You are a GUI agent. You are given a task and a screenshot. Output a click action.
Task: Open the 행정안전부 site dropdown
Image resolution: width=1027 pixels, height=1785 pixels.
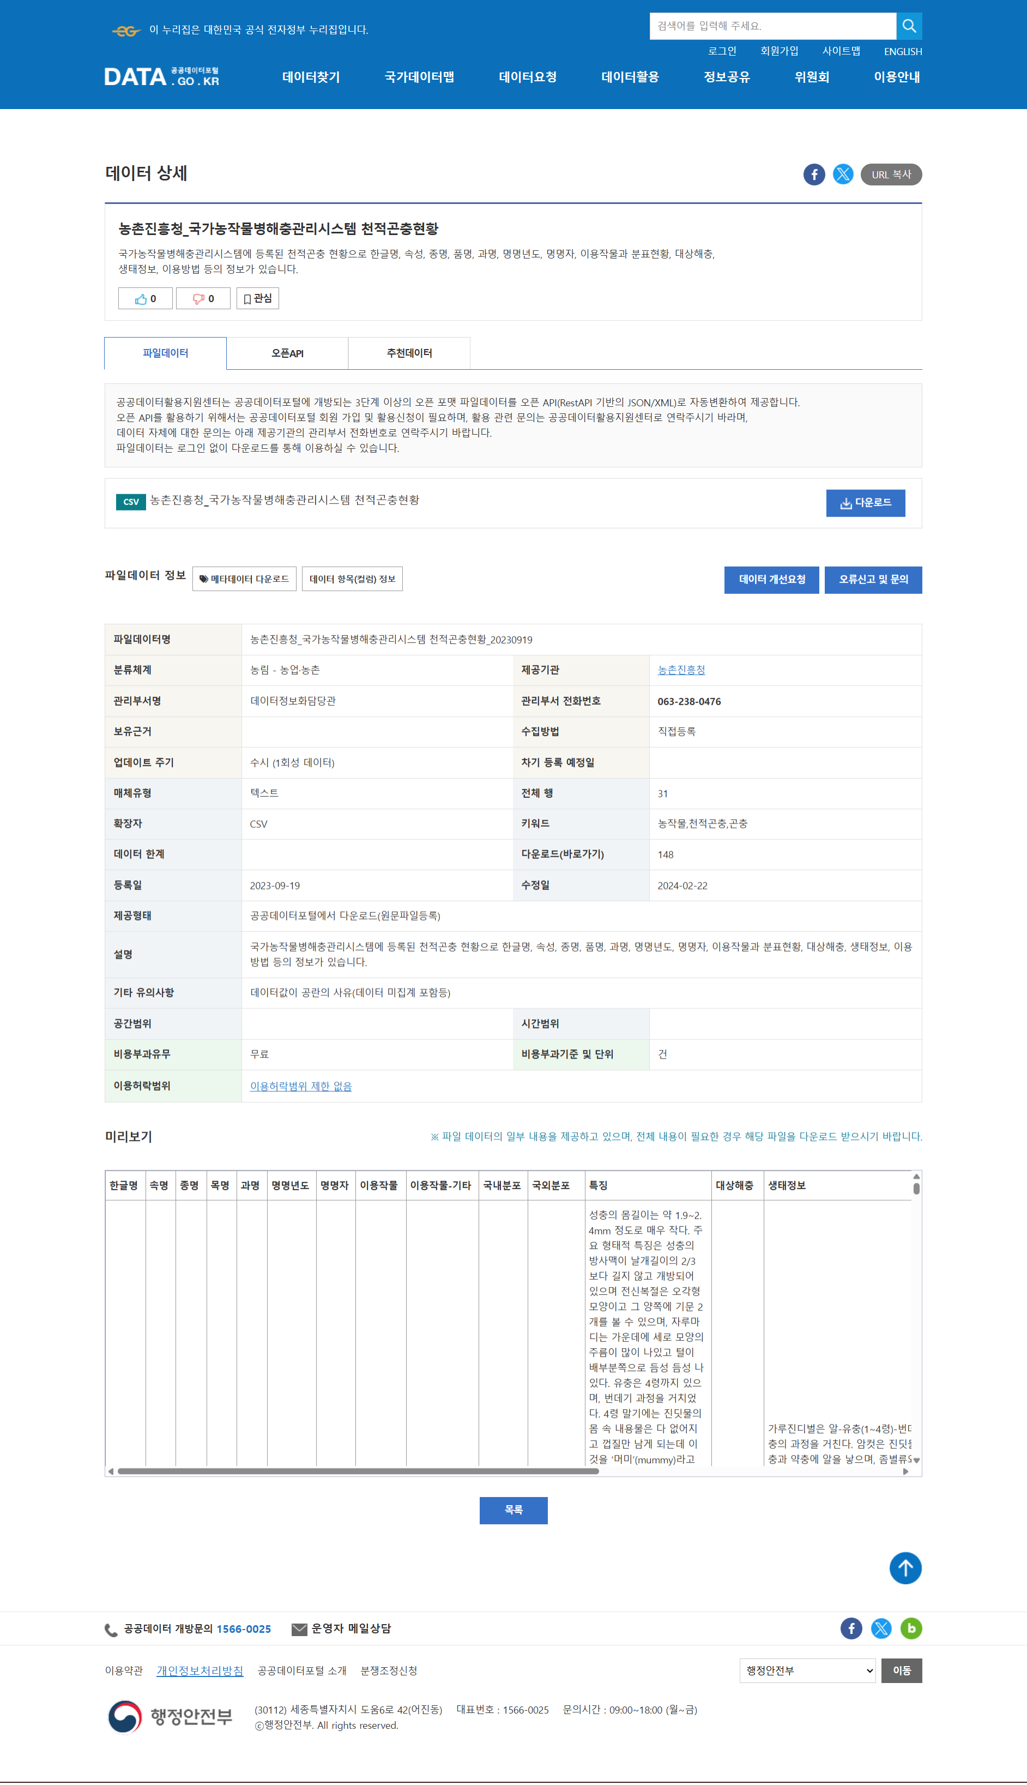point(807,1670)
